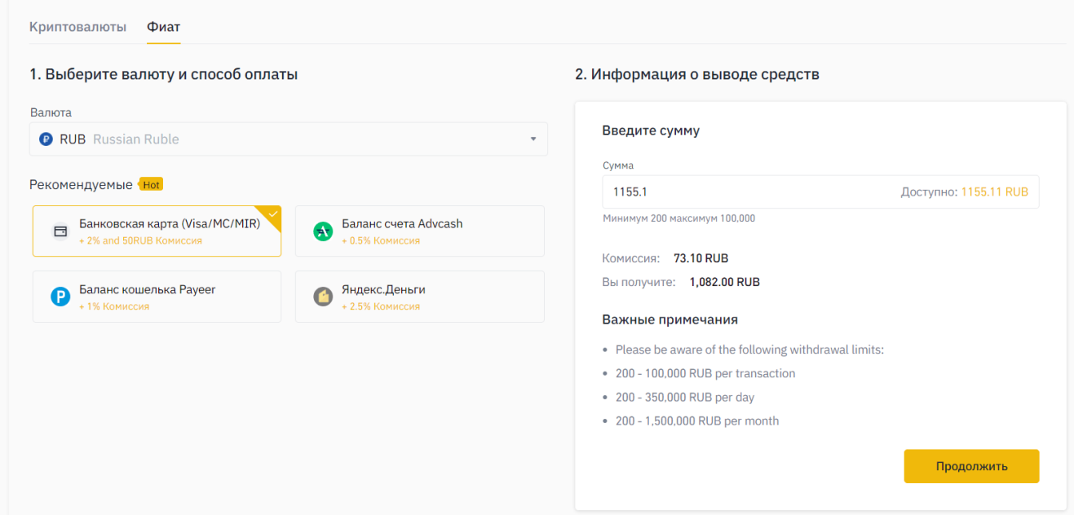1074x515 pixels.
Task: Click the Hot badge next to Рекомендуемые
Action: tap(151, 184)
